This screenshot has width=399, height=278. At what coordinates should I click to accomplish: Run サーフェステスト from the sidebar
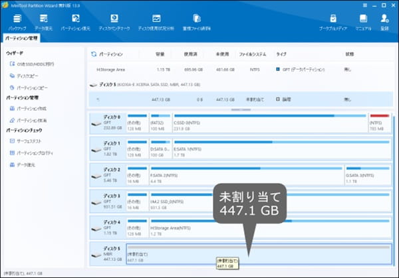point(25,141)
